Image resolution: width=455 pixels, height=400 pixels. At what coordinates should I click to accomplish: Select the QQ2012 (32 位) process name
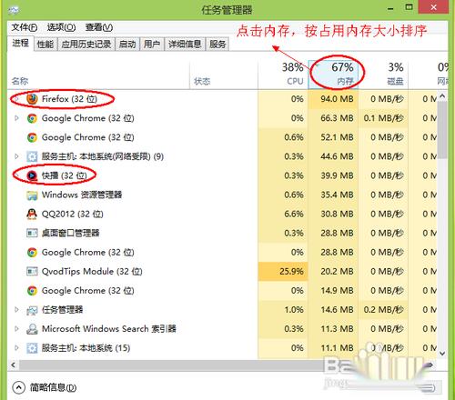point(72,214)
